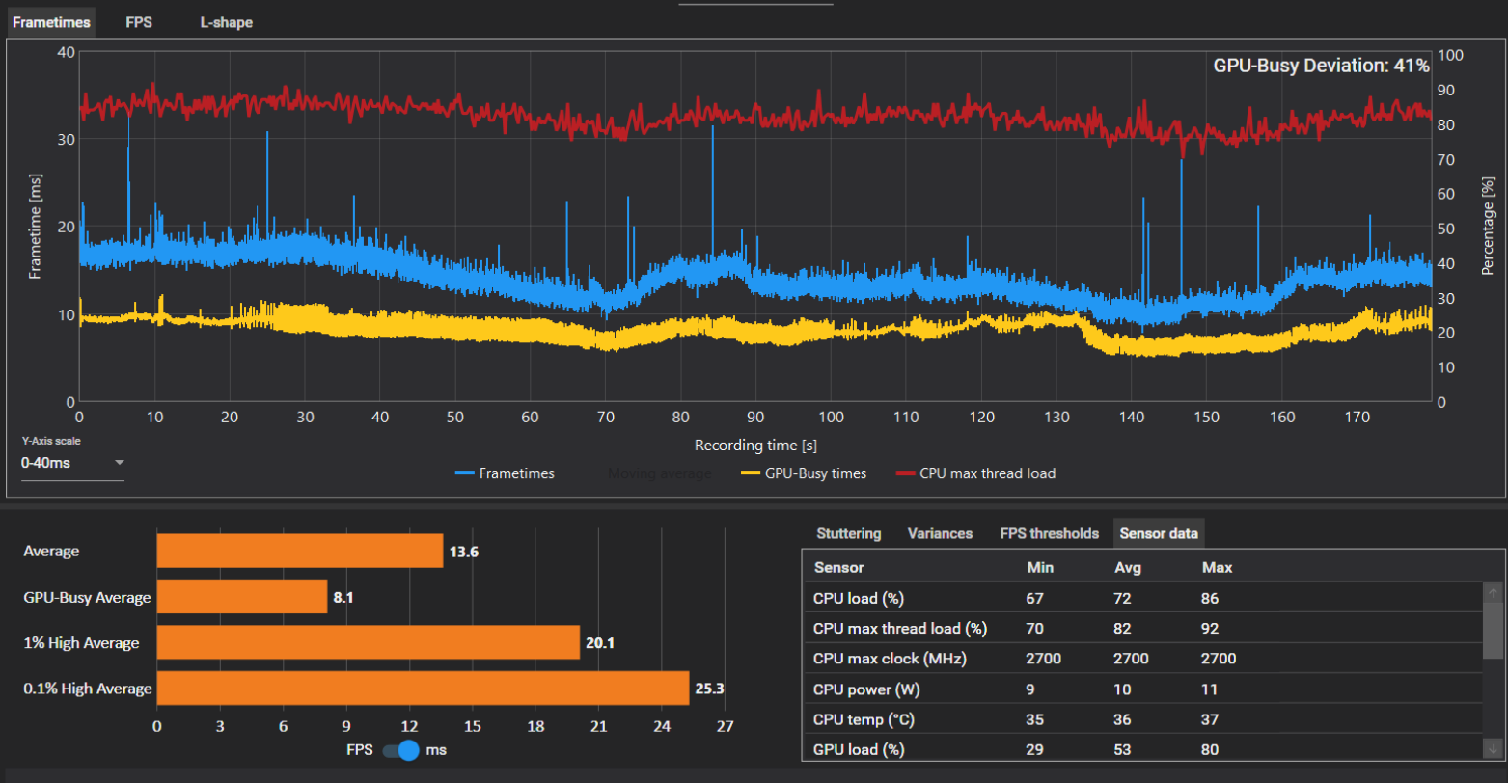Image resolution: width=1508 pixels, height=783 pixels.
Task: Click the orange Average bar
Action: tap(300, 552)
